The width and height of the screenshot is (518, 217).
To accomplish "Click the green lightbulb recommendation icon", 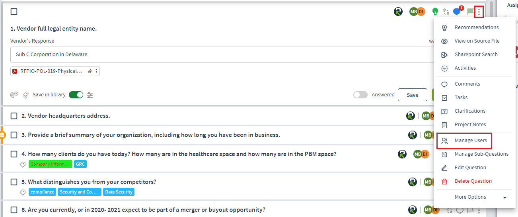I will [x=436, y=12].
